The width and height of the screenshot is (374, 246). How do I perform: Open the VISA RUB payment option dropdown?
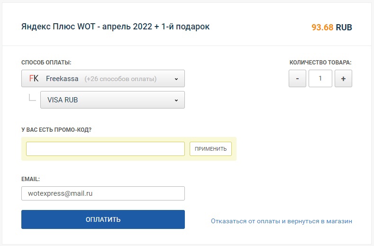(x=112, y=100)
